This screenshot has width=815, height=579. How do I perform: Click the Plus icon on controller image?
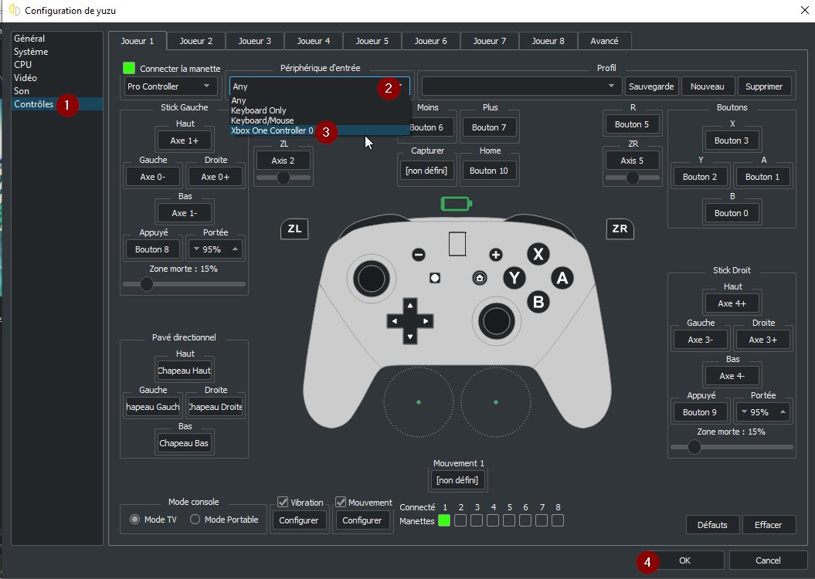[495, 255]
